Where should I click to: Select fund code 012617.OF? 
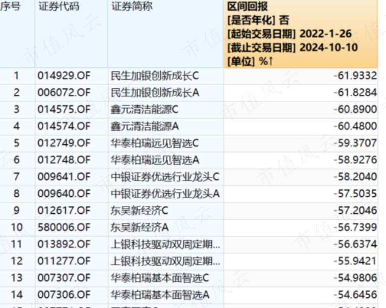coord(64,210)
